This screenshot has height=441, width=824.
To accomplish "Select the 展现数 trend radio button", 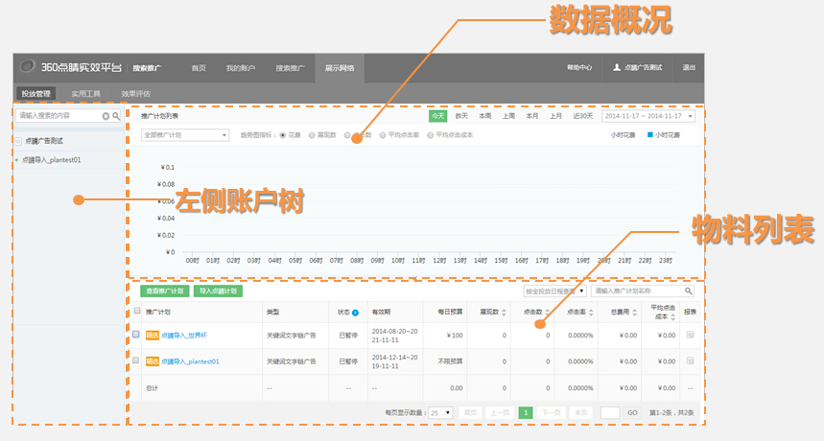I will 310,135.
